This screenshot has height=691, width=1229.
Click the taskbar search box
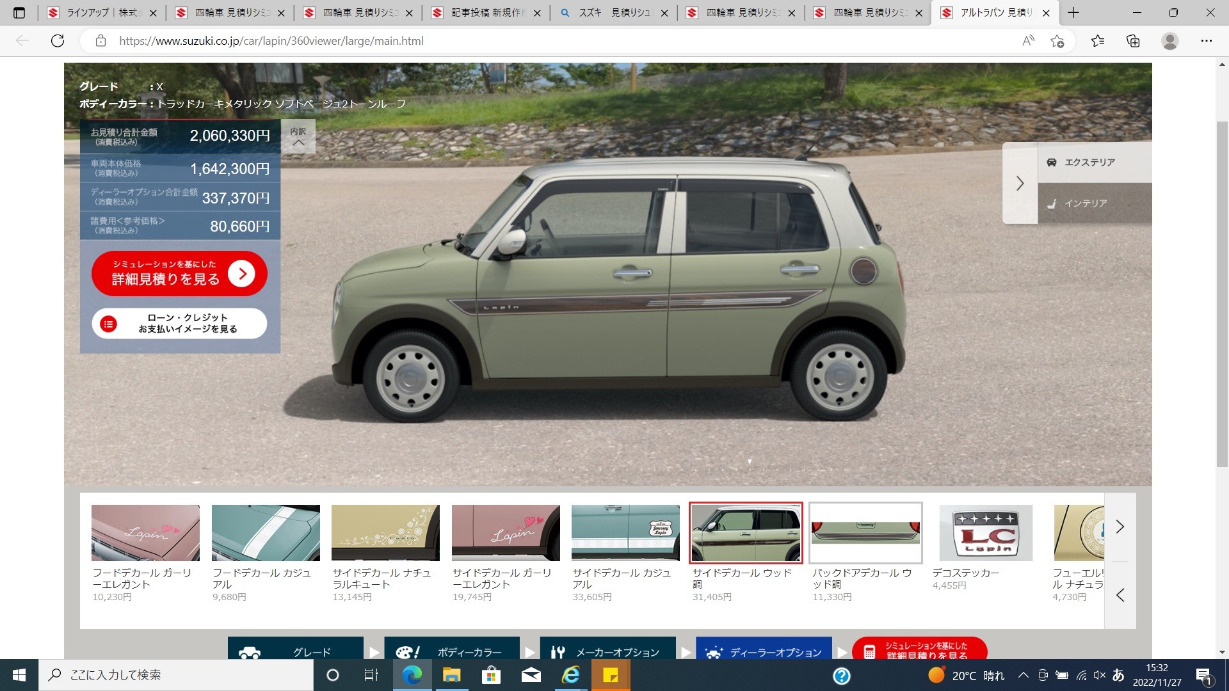(176, 675)
